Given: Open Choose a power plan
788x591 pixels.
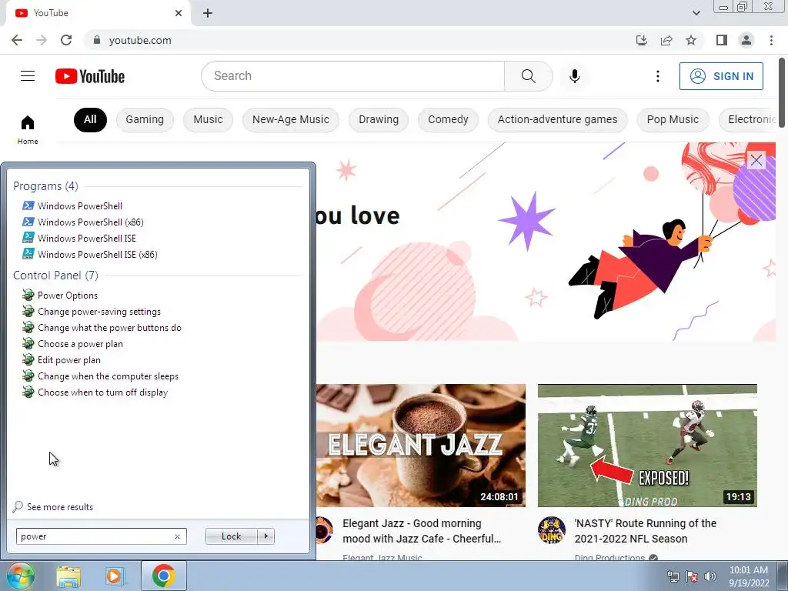Looking at the screenshot, I should click(73, 344).
